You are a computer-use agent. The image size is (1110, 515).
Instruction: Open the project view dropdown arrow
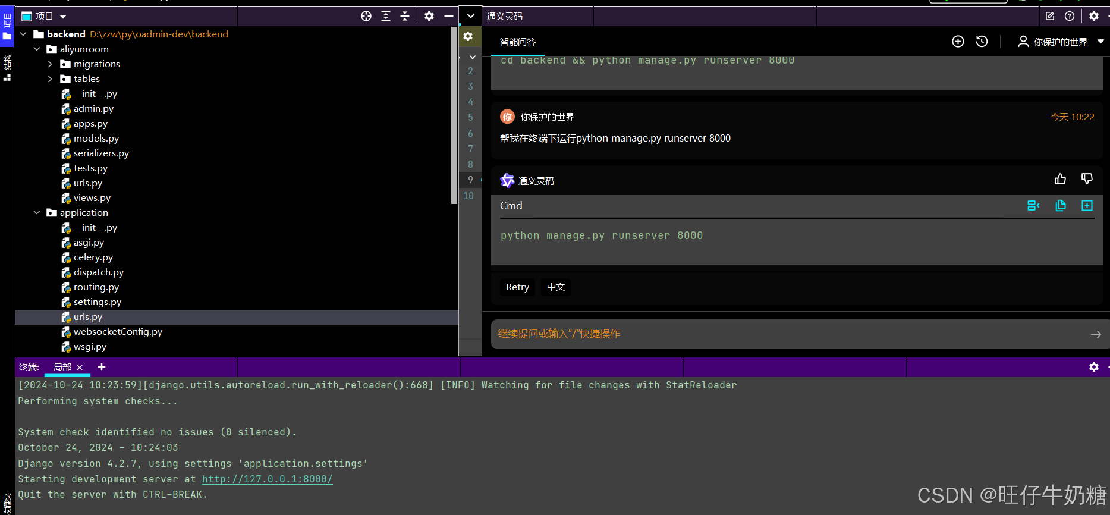point(63,17)
